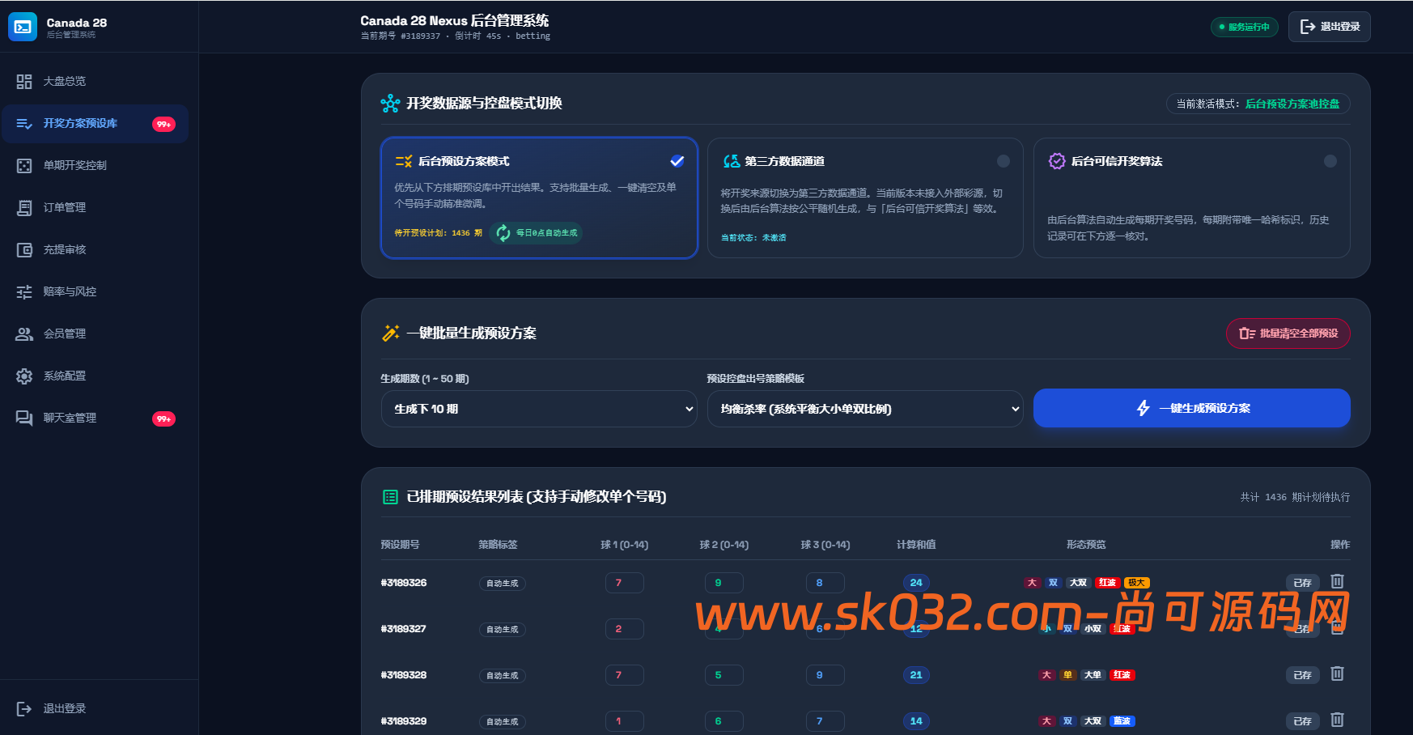1413x735 pixels.
Task: Delete row #3189328 with trash icon
Action: click(x=1337, y=674)
